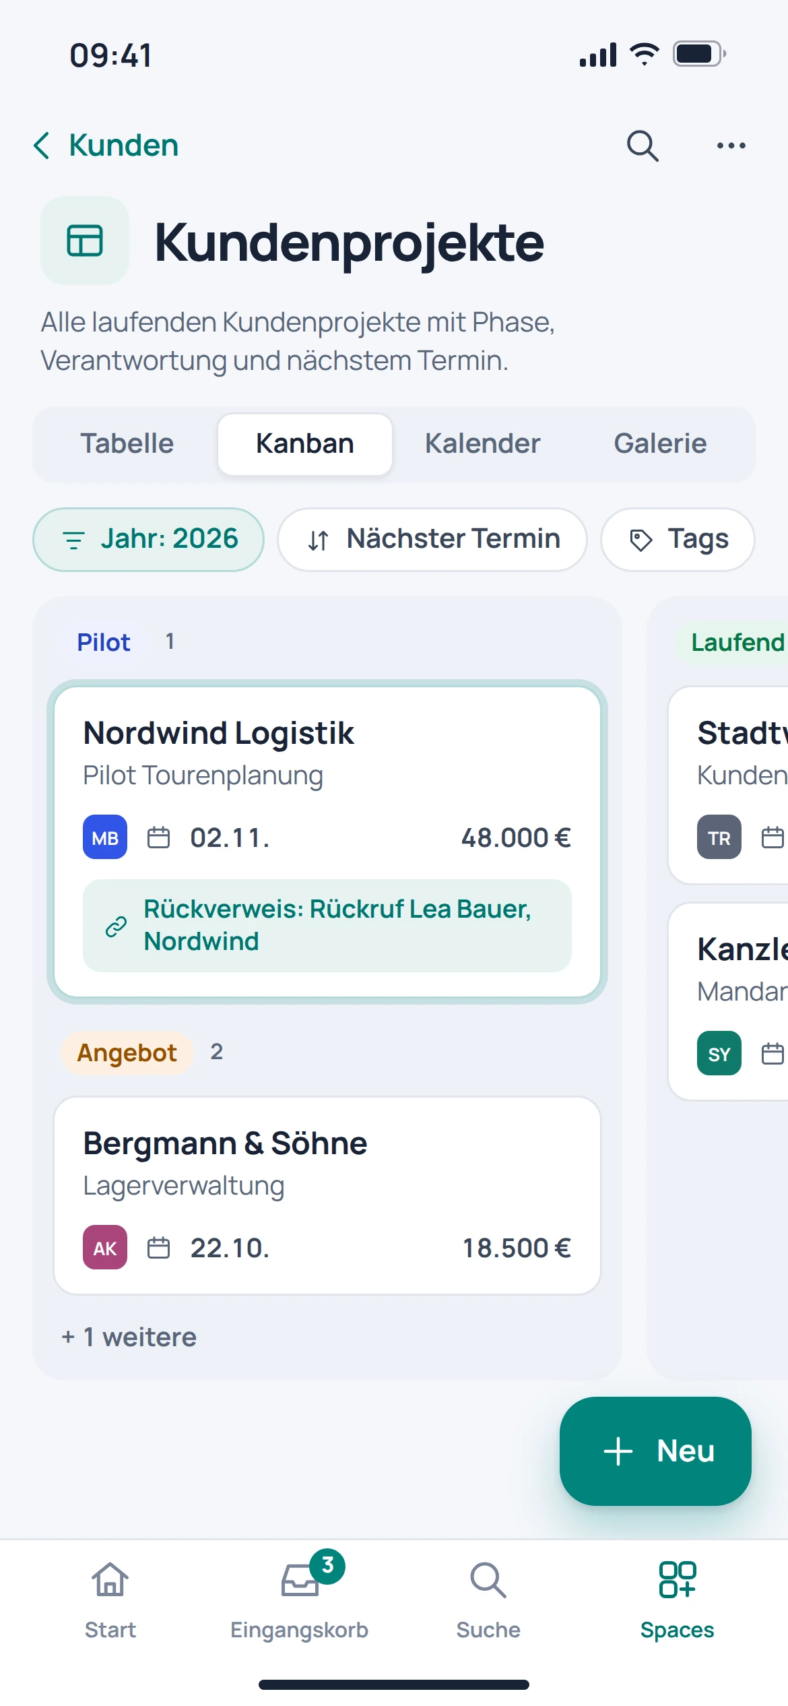Viewport: 788px width, 1706px height.
Task: Tap the Kundenprojekte page title
Action: click(x=349, y=243)
